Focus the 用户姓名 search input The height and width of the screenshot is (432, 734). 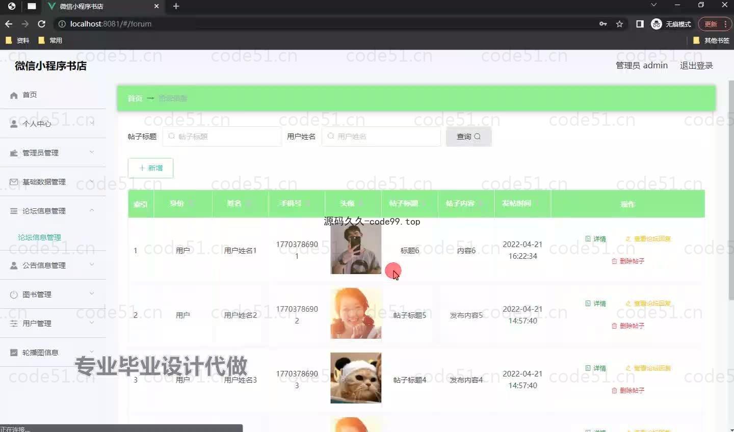[x=381, y=137]
